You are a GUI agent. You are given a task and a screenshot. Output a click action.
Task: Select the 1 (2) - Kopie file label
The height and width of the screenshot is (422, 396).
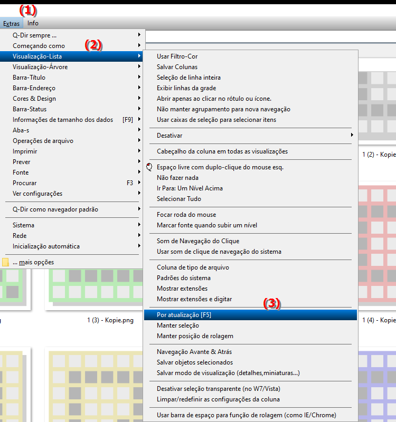pos(379,155)
